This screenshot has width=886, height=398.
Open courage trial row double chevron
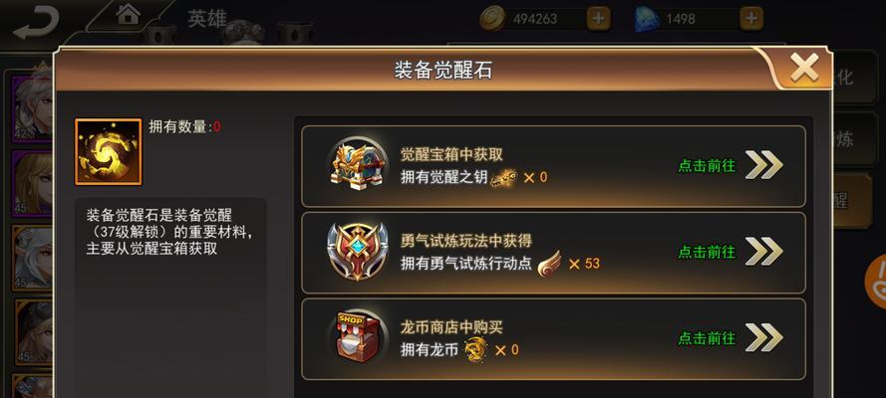[764, 252]
